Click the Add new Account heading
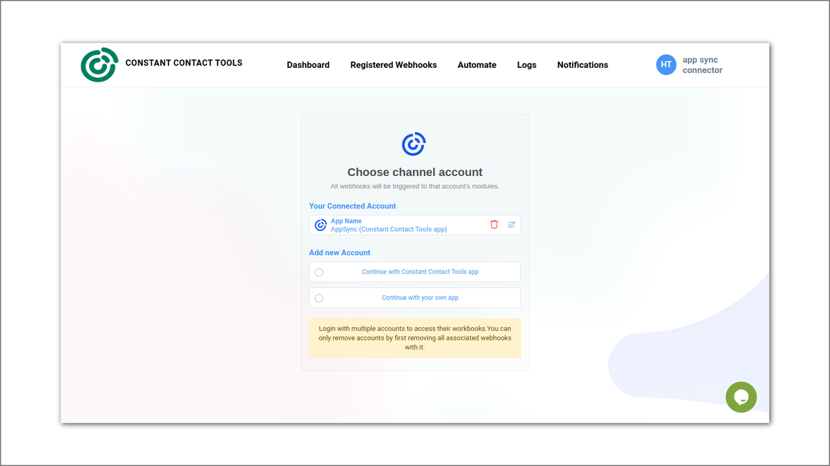 [x=340, y=252]
